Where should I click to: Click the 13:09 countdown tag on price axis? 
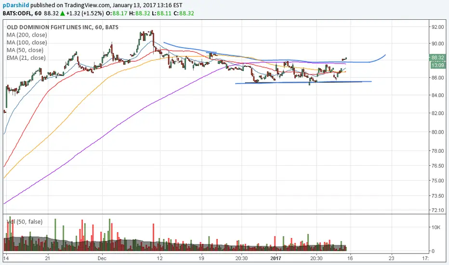437,66
